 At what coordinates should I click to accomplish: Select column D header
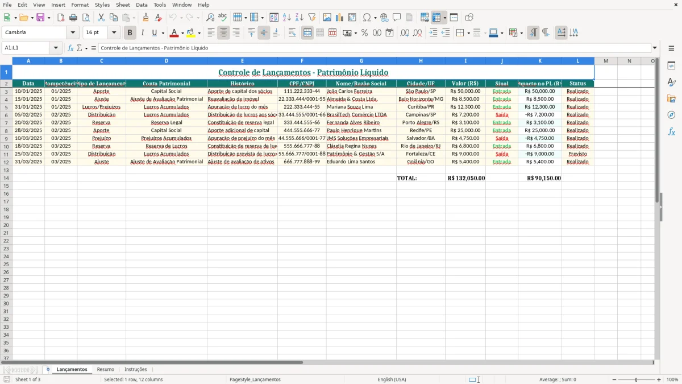[x=167, y=61]
